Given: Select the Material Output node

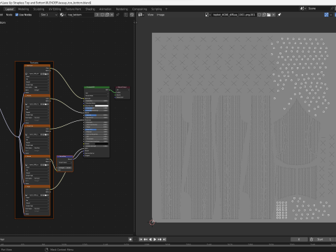Looking at the screenshot, I should (x=123, y=92).
